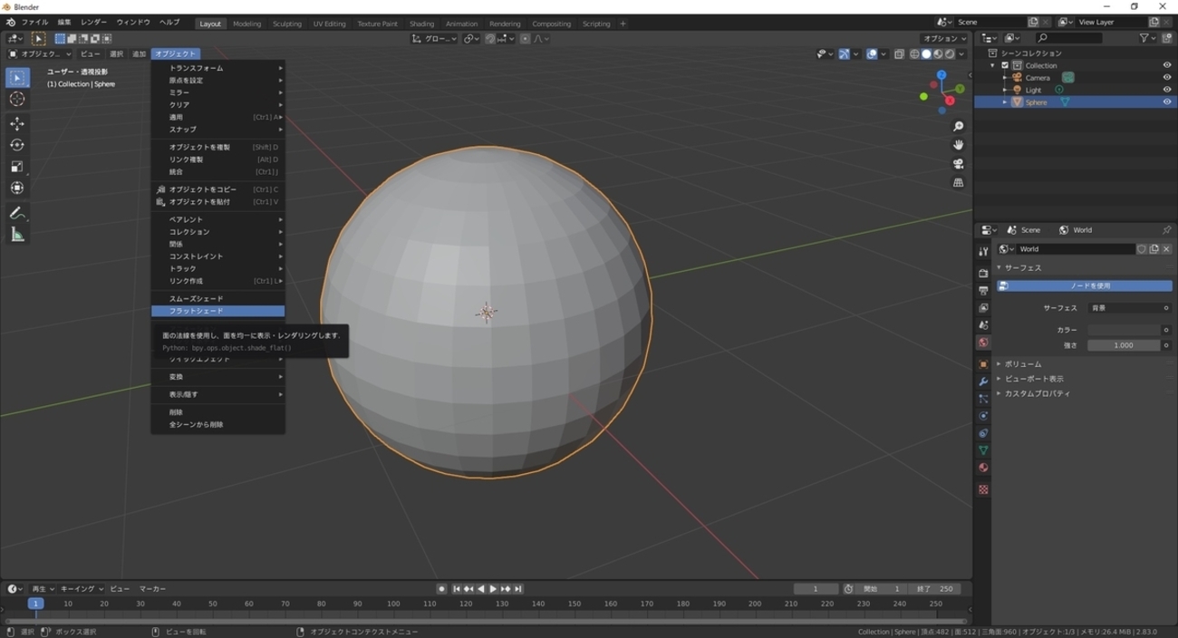Hide Sphere with its eye icon

coord(1166,102)
